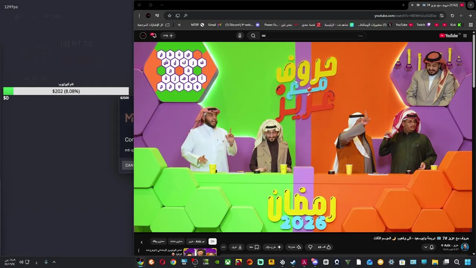The height and width of the screenshot is (268, 476).
Task: Focus the YouTube search input field
Action: (x=312, y=36)
